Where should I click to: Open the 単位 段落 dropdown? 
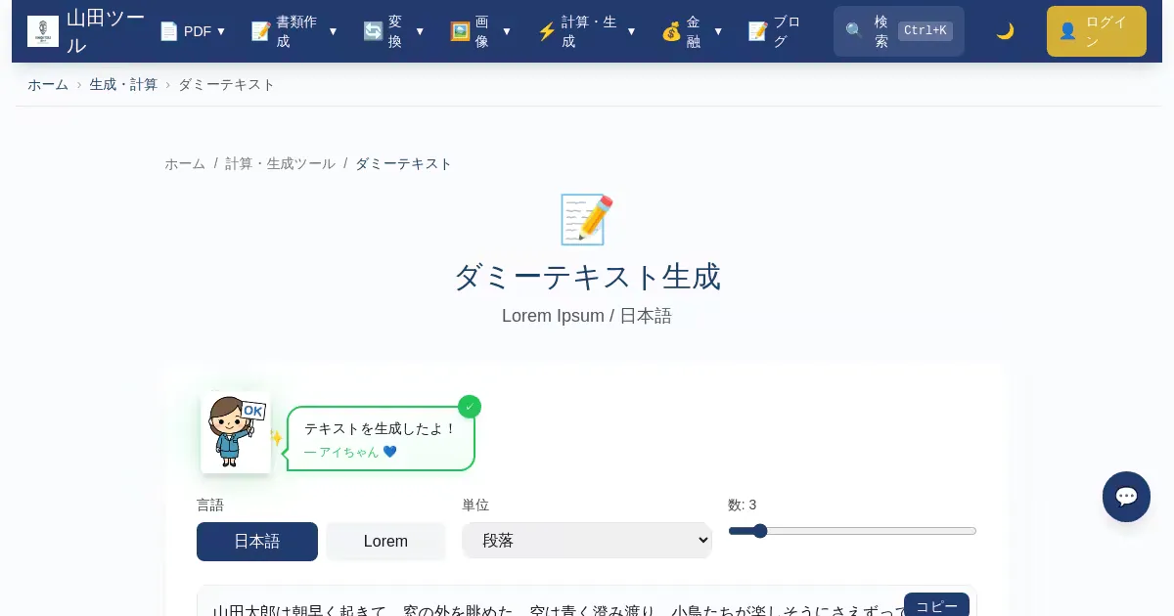[587, 541]
